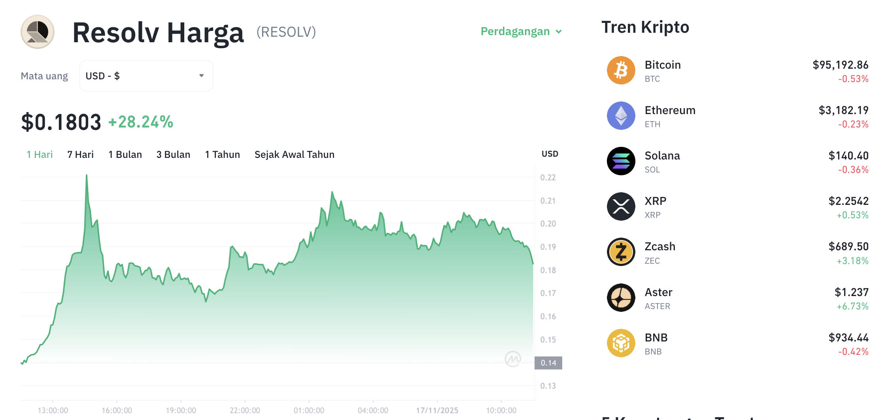This screenshot has height=420, width=873.
Task: Click the Bitcoin name link
Action: click(663, 65)
